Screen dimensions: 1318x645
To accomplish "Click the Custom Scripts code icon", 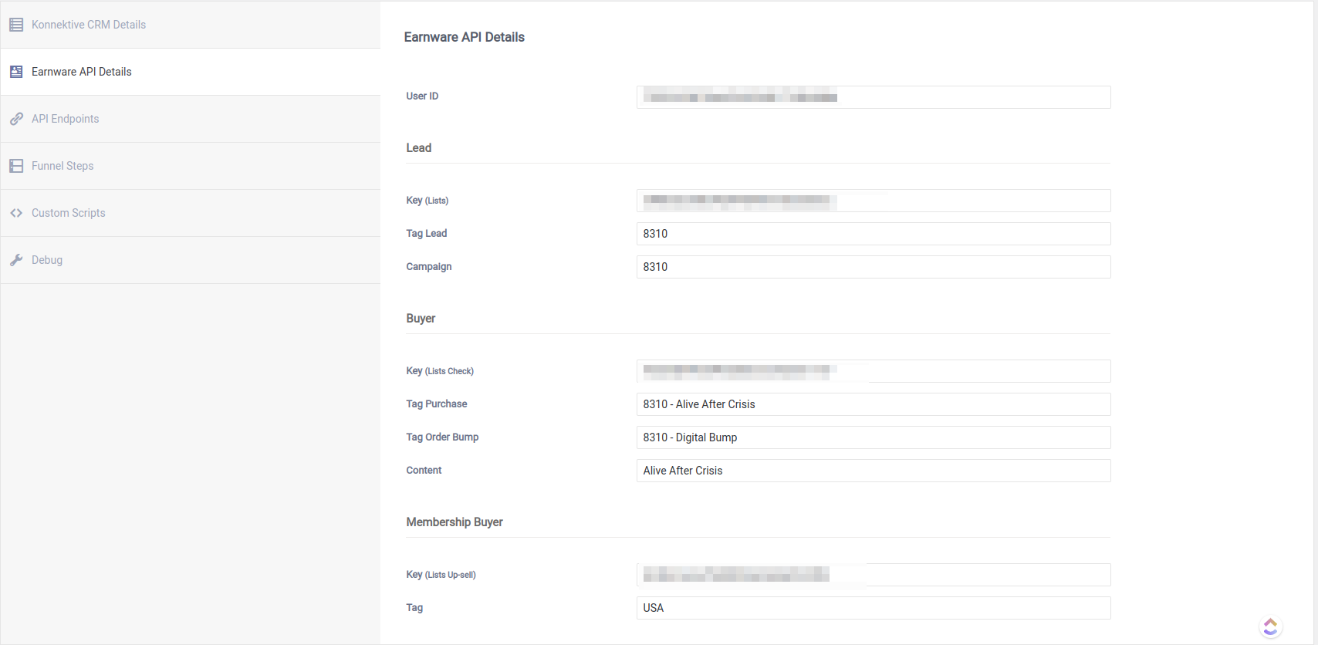I will click(16, 213).
